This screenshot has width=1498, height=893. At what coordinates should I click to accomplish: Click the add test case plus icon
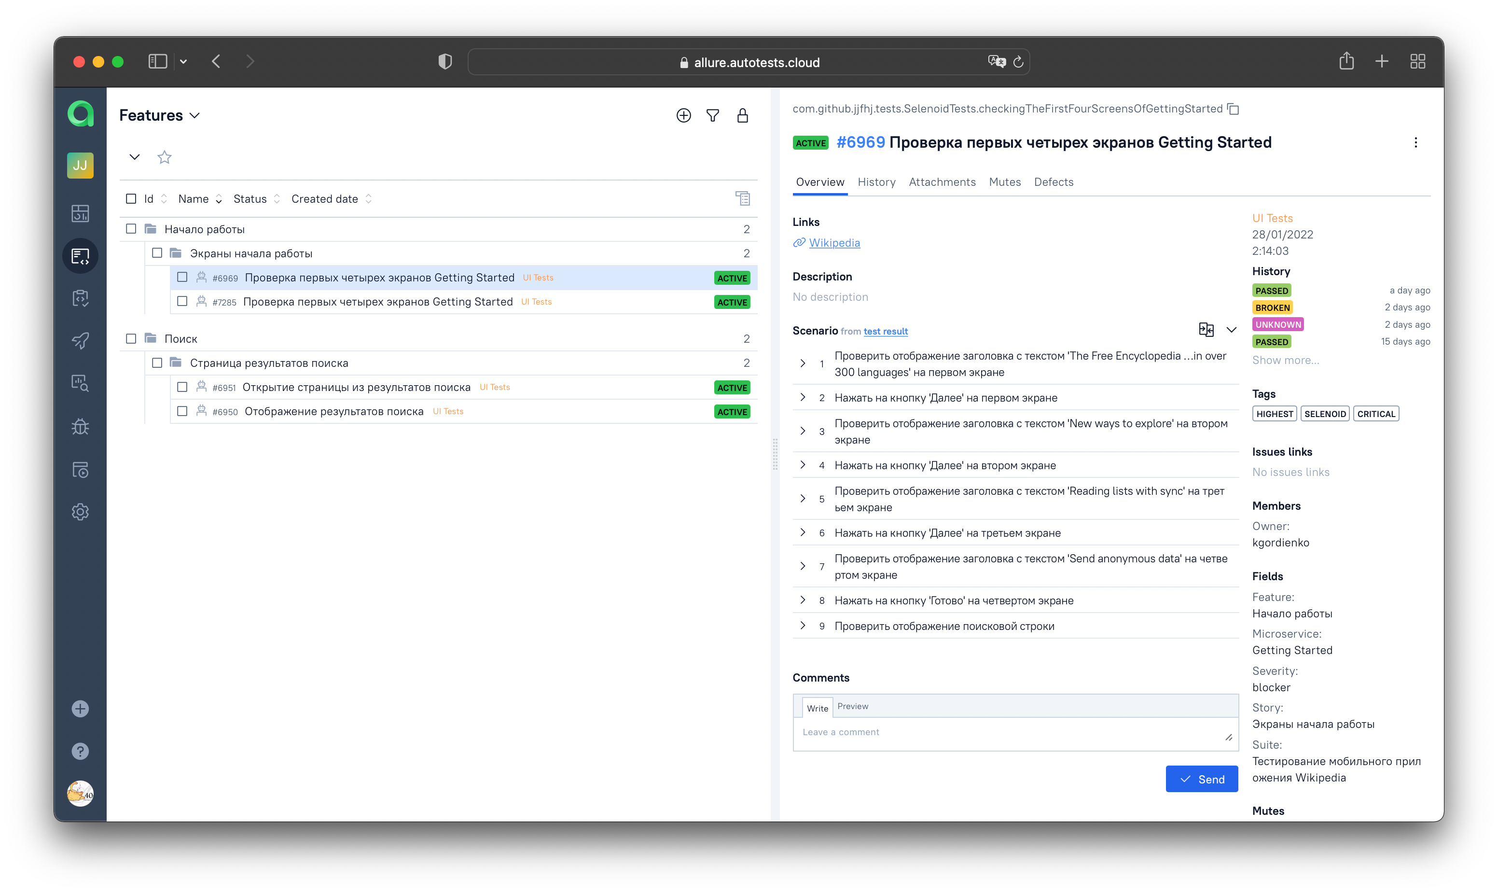click(683, 115)
